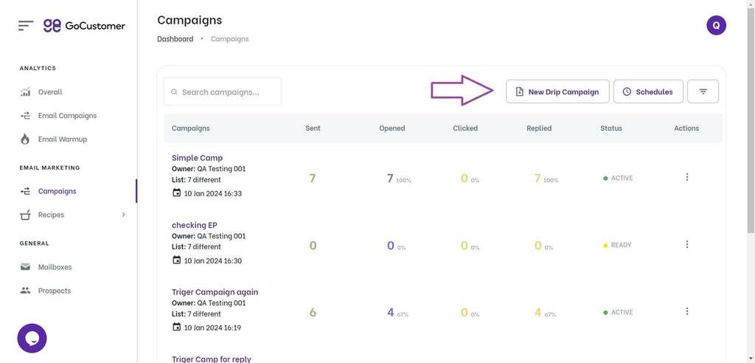Image resolution: width=755 pixels, height=363 pixels.
Task: Click the Mailboxes envelope icon
Action: click(x=26, y=267)
